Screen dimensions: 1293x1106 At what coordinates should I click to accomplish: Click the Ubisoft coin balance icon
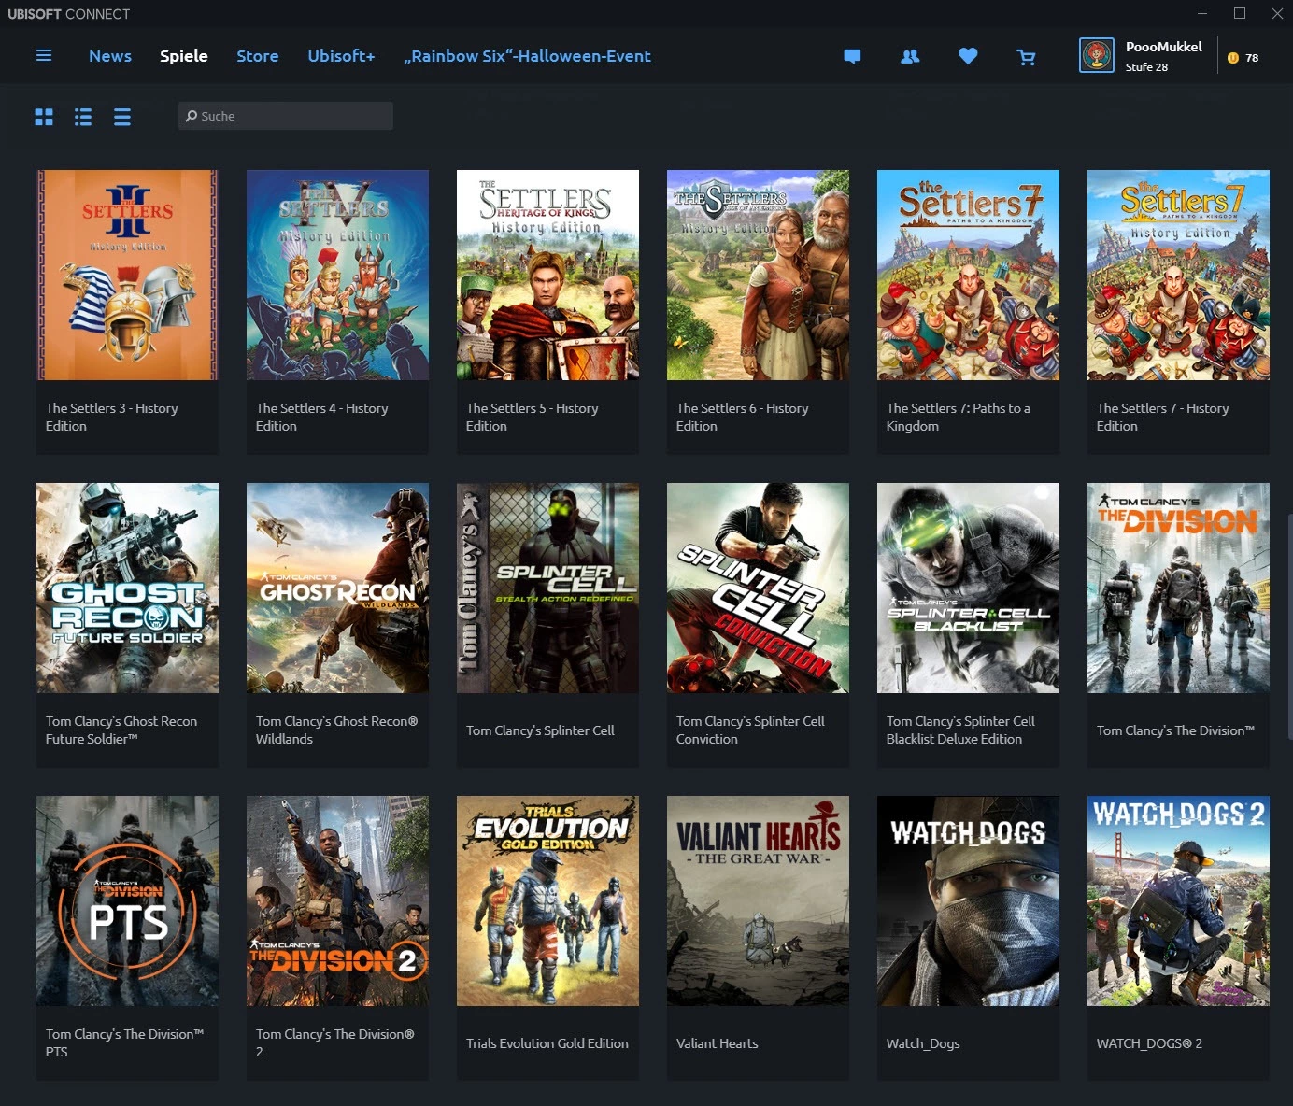pyautogui.click(x=1233, y=58)
